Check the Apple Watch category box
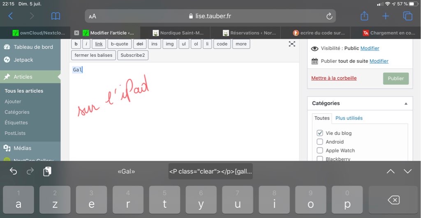 point(320,150)
